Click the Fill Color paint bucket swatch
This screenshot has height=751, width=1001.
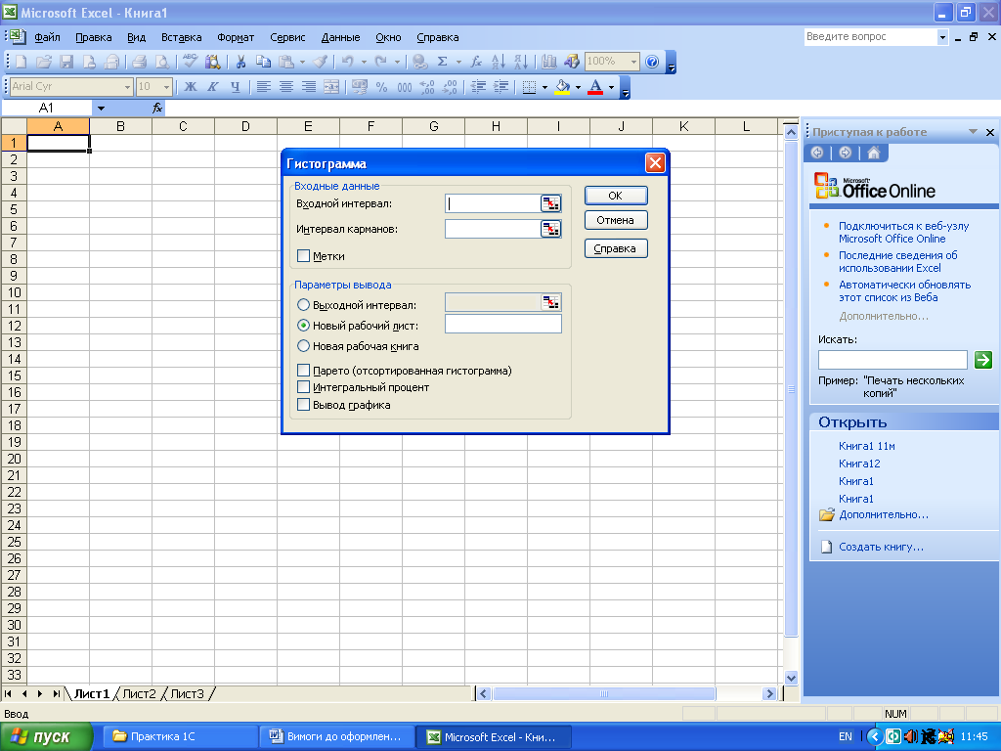coord(562,87)
